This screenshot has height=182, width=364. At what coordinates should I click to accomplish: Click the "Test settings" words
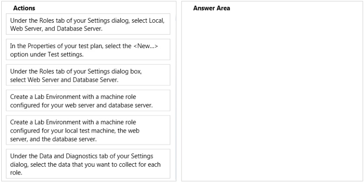pyautogui.click(x=72, y=55)
